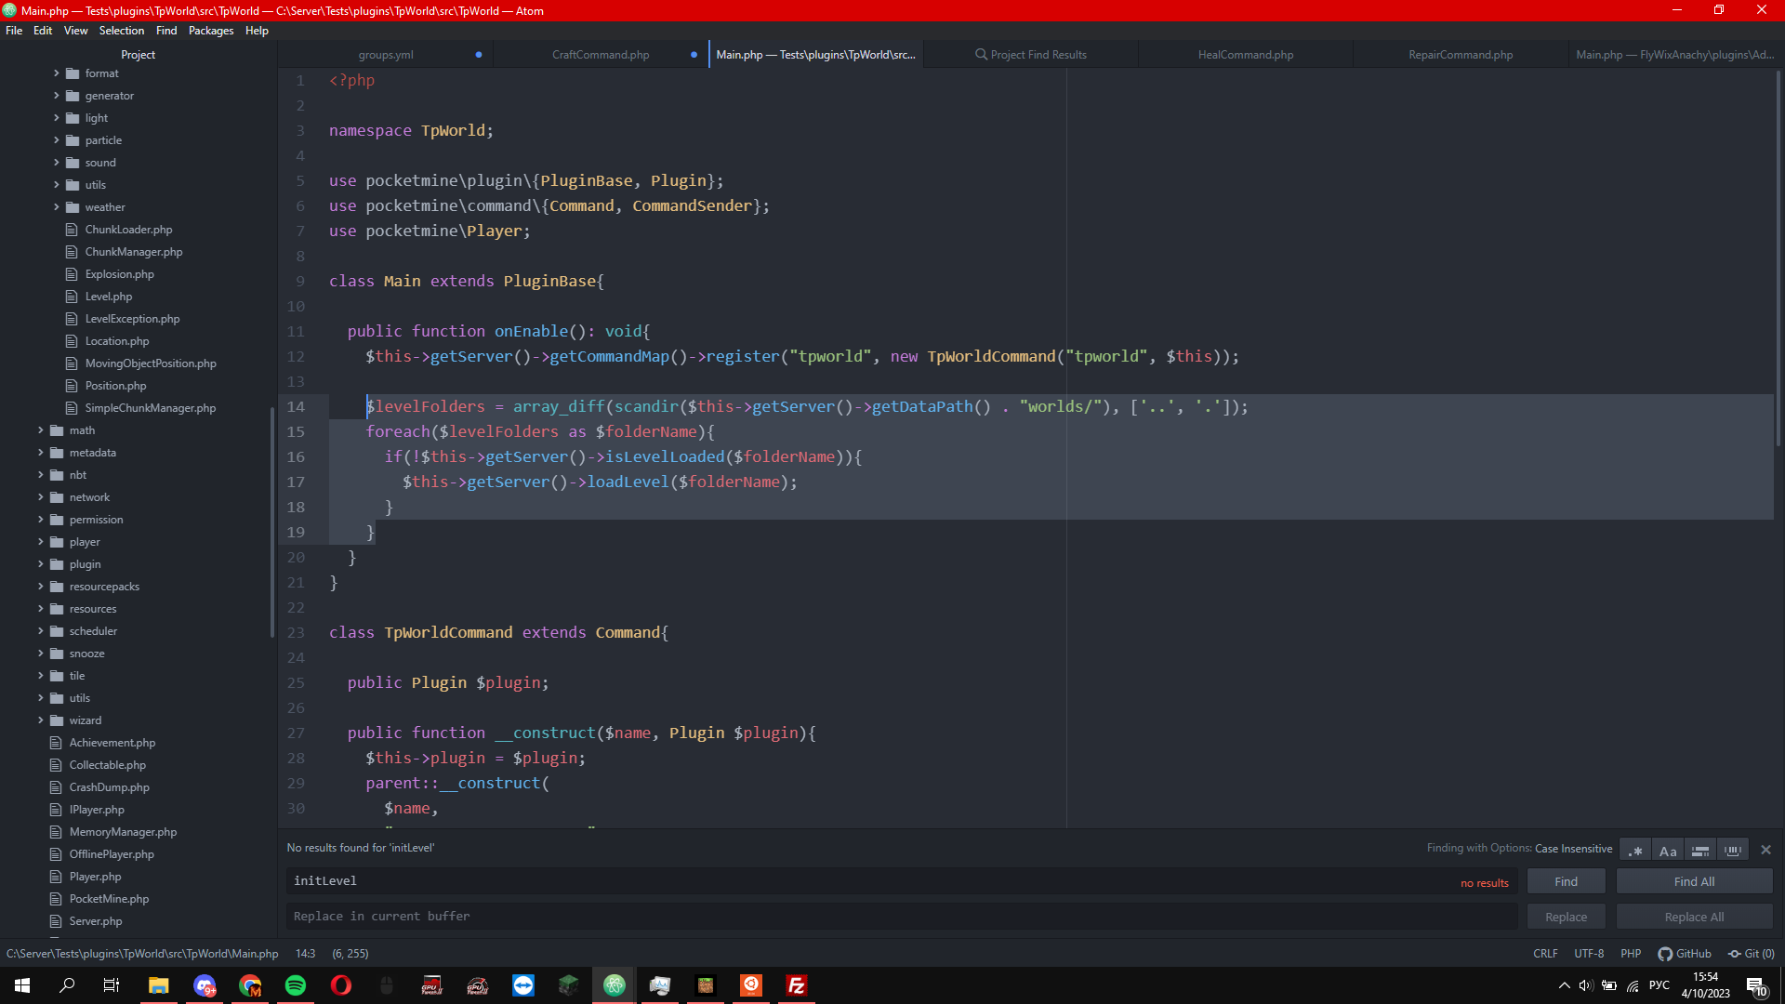Select the Explosion.php file icon
Viewport: 1785px width, 1004px height.
(x=72, y=274)
